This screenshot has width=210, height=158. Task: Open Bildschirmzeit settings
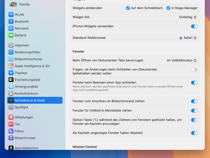point(35,138)
